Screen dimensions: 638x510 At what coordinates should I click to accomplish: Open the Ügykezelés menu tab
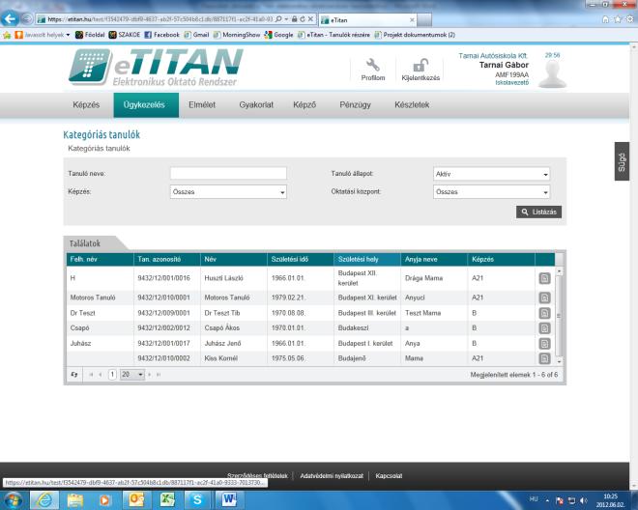(x=146, y=105)
